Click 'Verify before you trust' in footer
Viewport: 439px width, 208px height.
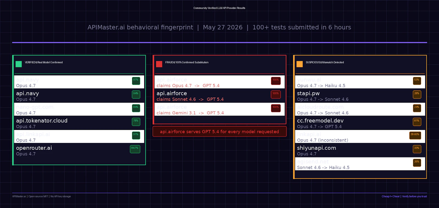[x=415, y=196]
